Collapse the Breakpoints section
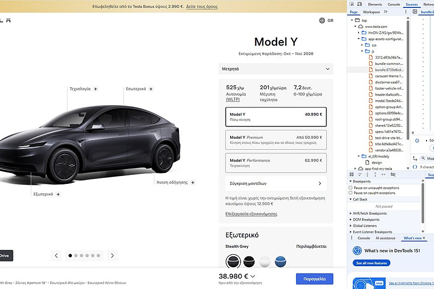Viewport: 434px width, 289px height. (350, 181)
